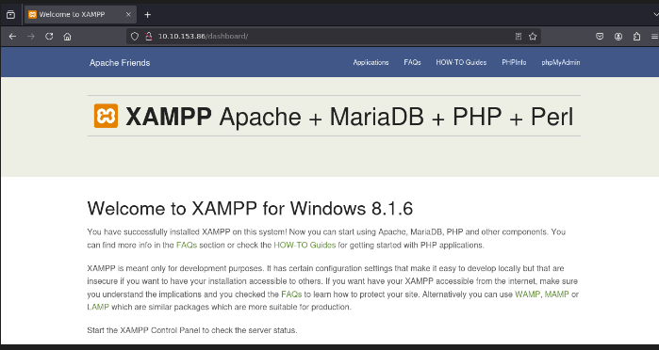Go back to the previous page
Screen dimensions: 659x350
click(x=12, y=37)
